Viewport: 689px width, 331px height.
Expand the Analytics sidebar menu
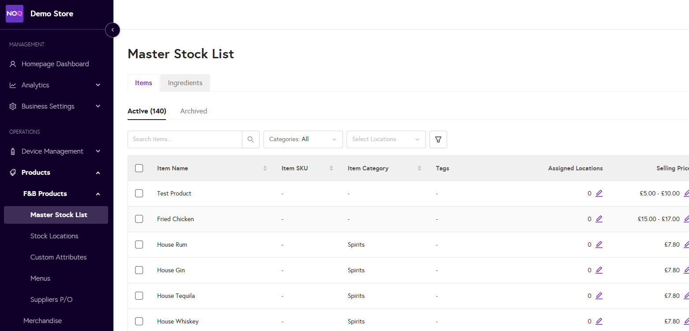point(56,85)
